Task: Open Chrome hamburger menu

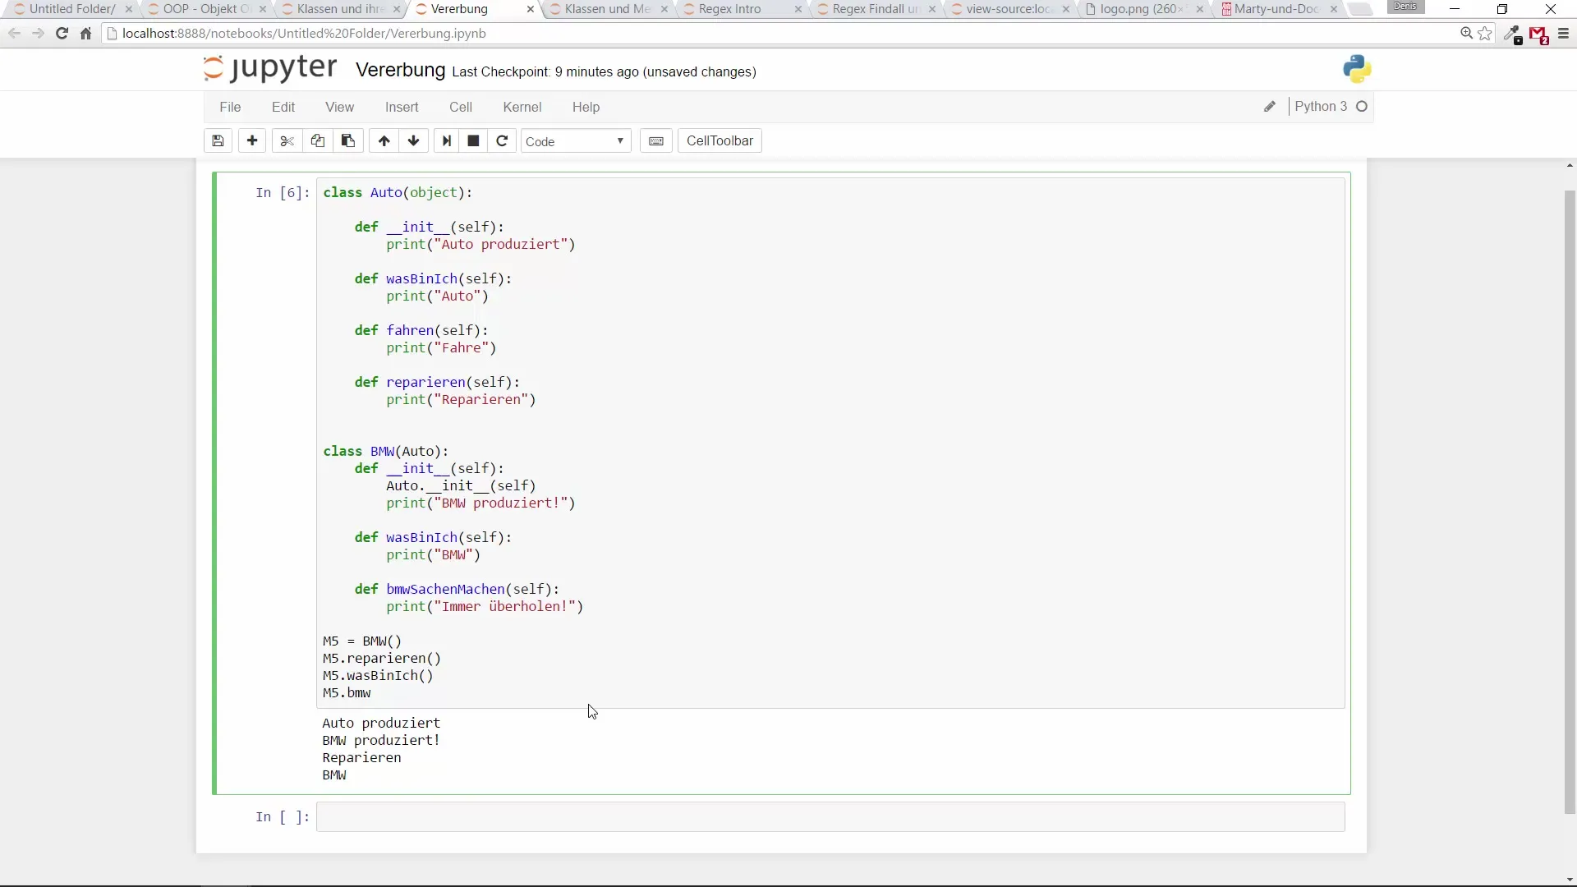Action: pos(1563,34)
